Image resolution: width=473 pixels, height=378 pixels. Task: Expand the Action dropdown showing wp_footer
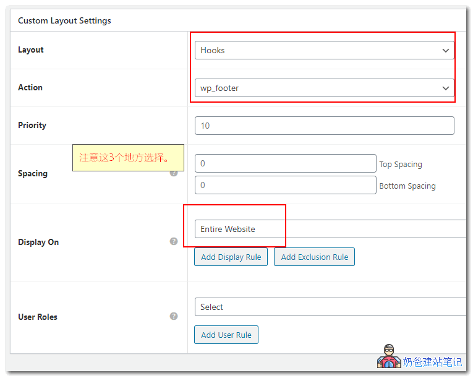point(324,88)
